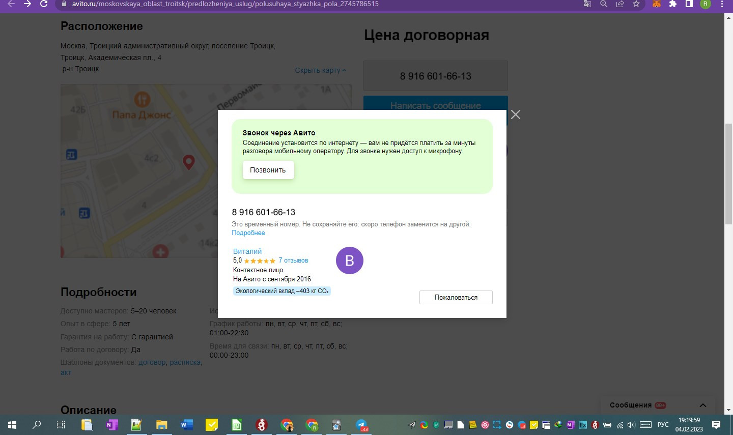This screenshot has height=435, width=733.
Task: Open the Windows notification center icon
Action: [x=716, y=425]
